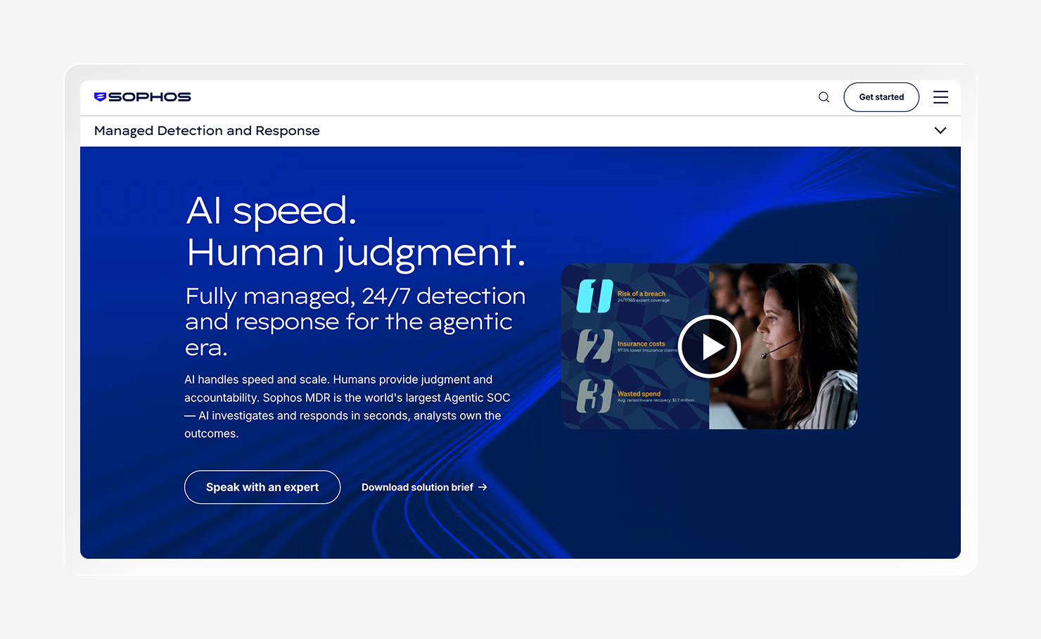
Task: Click the number 1 graphic in video
Action: (595, 296)
